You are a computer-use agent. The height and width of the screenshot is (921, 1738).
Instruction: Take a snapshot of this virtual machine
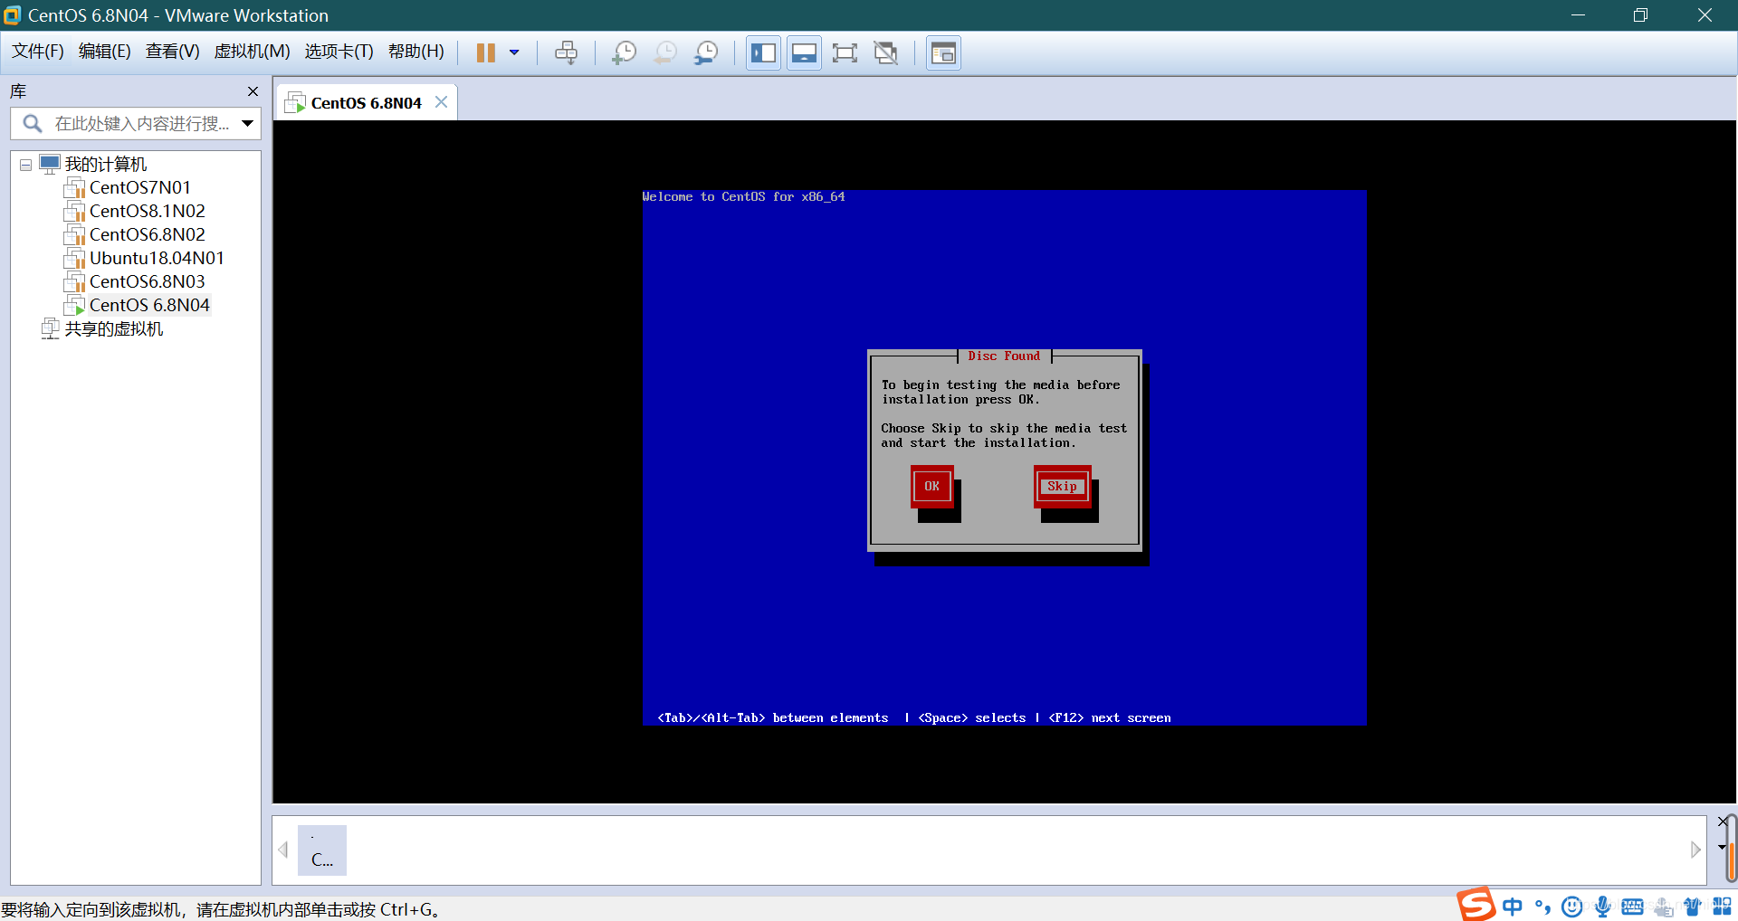(624, 52)
